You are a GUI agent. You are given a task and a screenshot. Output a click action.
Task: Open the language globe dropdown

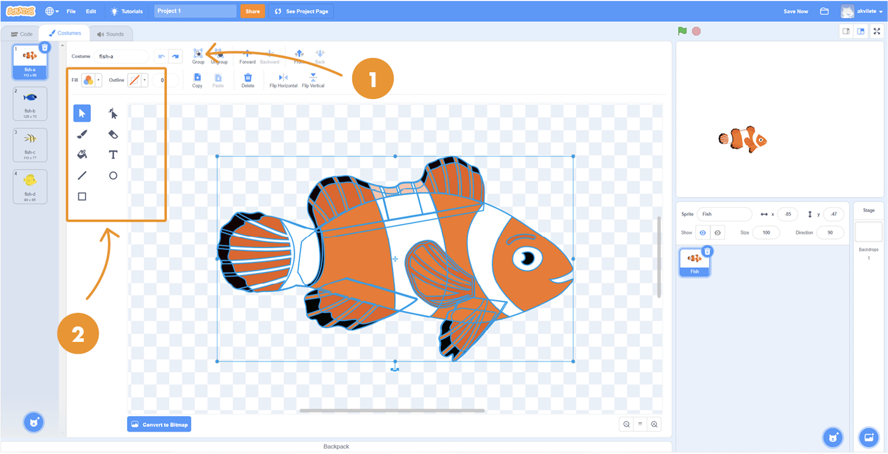(52, 11)
